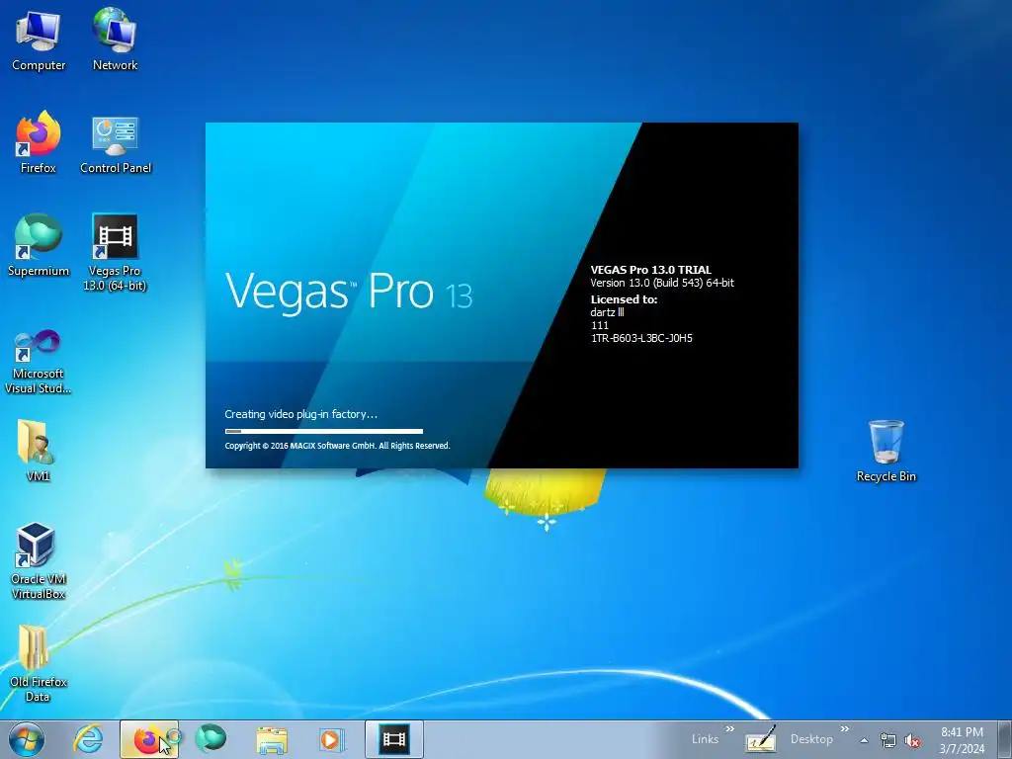
Task: Open the tablet input panel icon
Action: (x=760, y=739)
